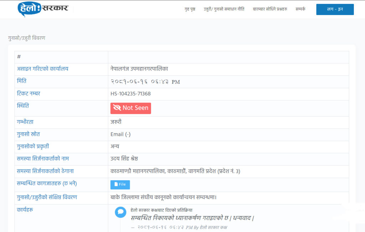
Task: Click the crossed-eye icon in status badge
Action: click(x=117, y=108)
